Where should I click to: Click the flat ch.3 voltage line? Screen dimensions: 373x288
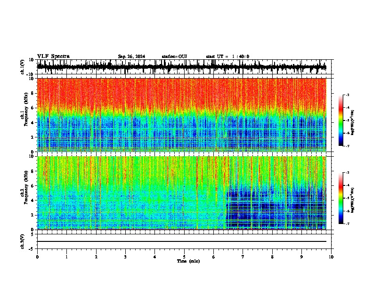pos(182,241)
